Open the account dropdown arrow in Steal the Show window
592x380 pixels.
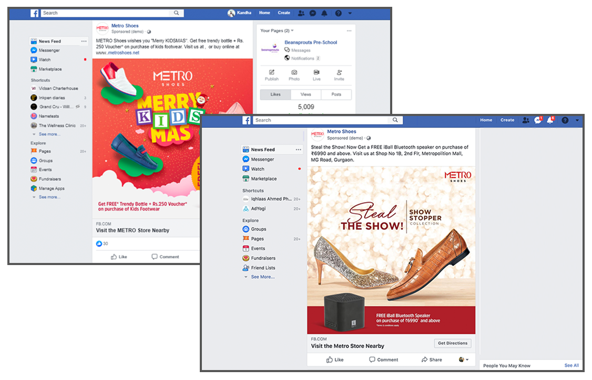point(577,120)
